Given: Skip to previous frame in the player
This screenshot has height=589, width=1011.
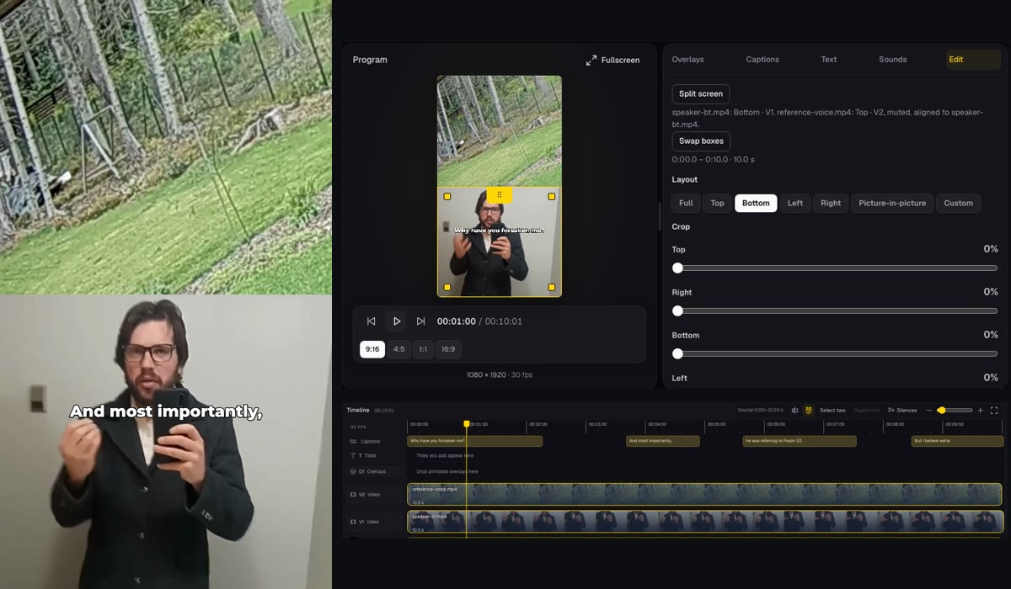Looking at the screenshot, I should click(x=371, y=321).
